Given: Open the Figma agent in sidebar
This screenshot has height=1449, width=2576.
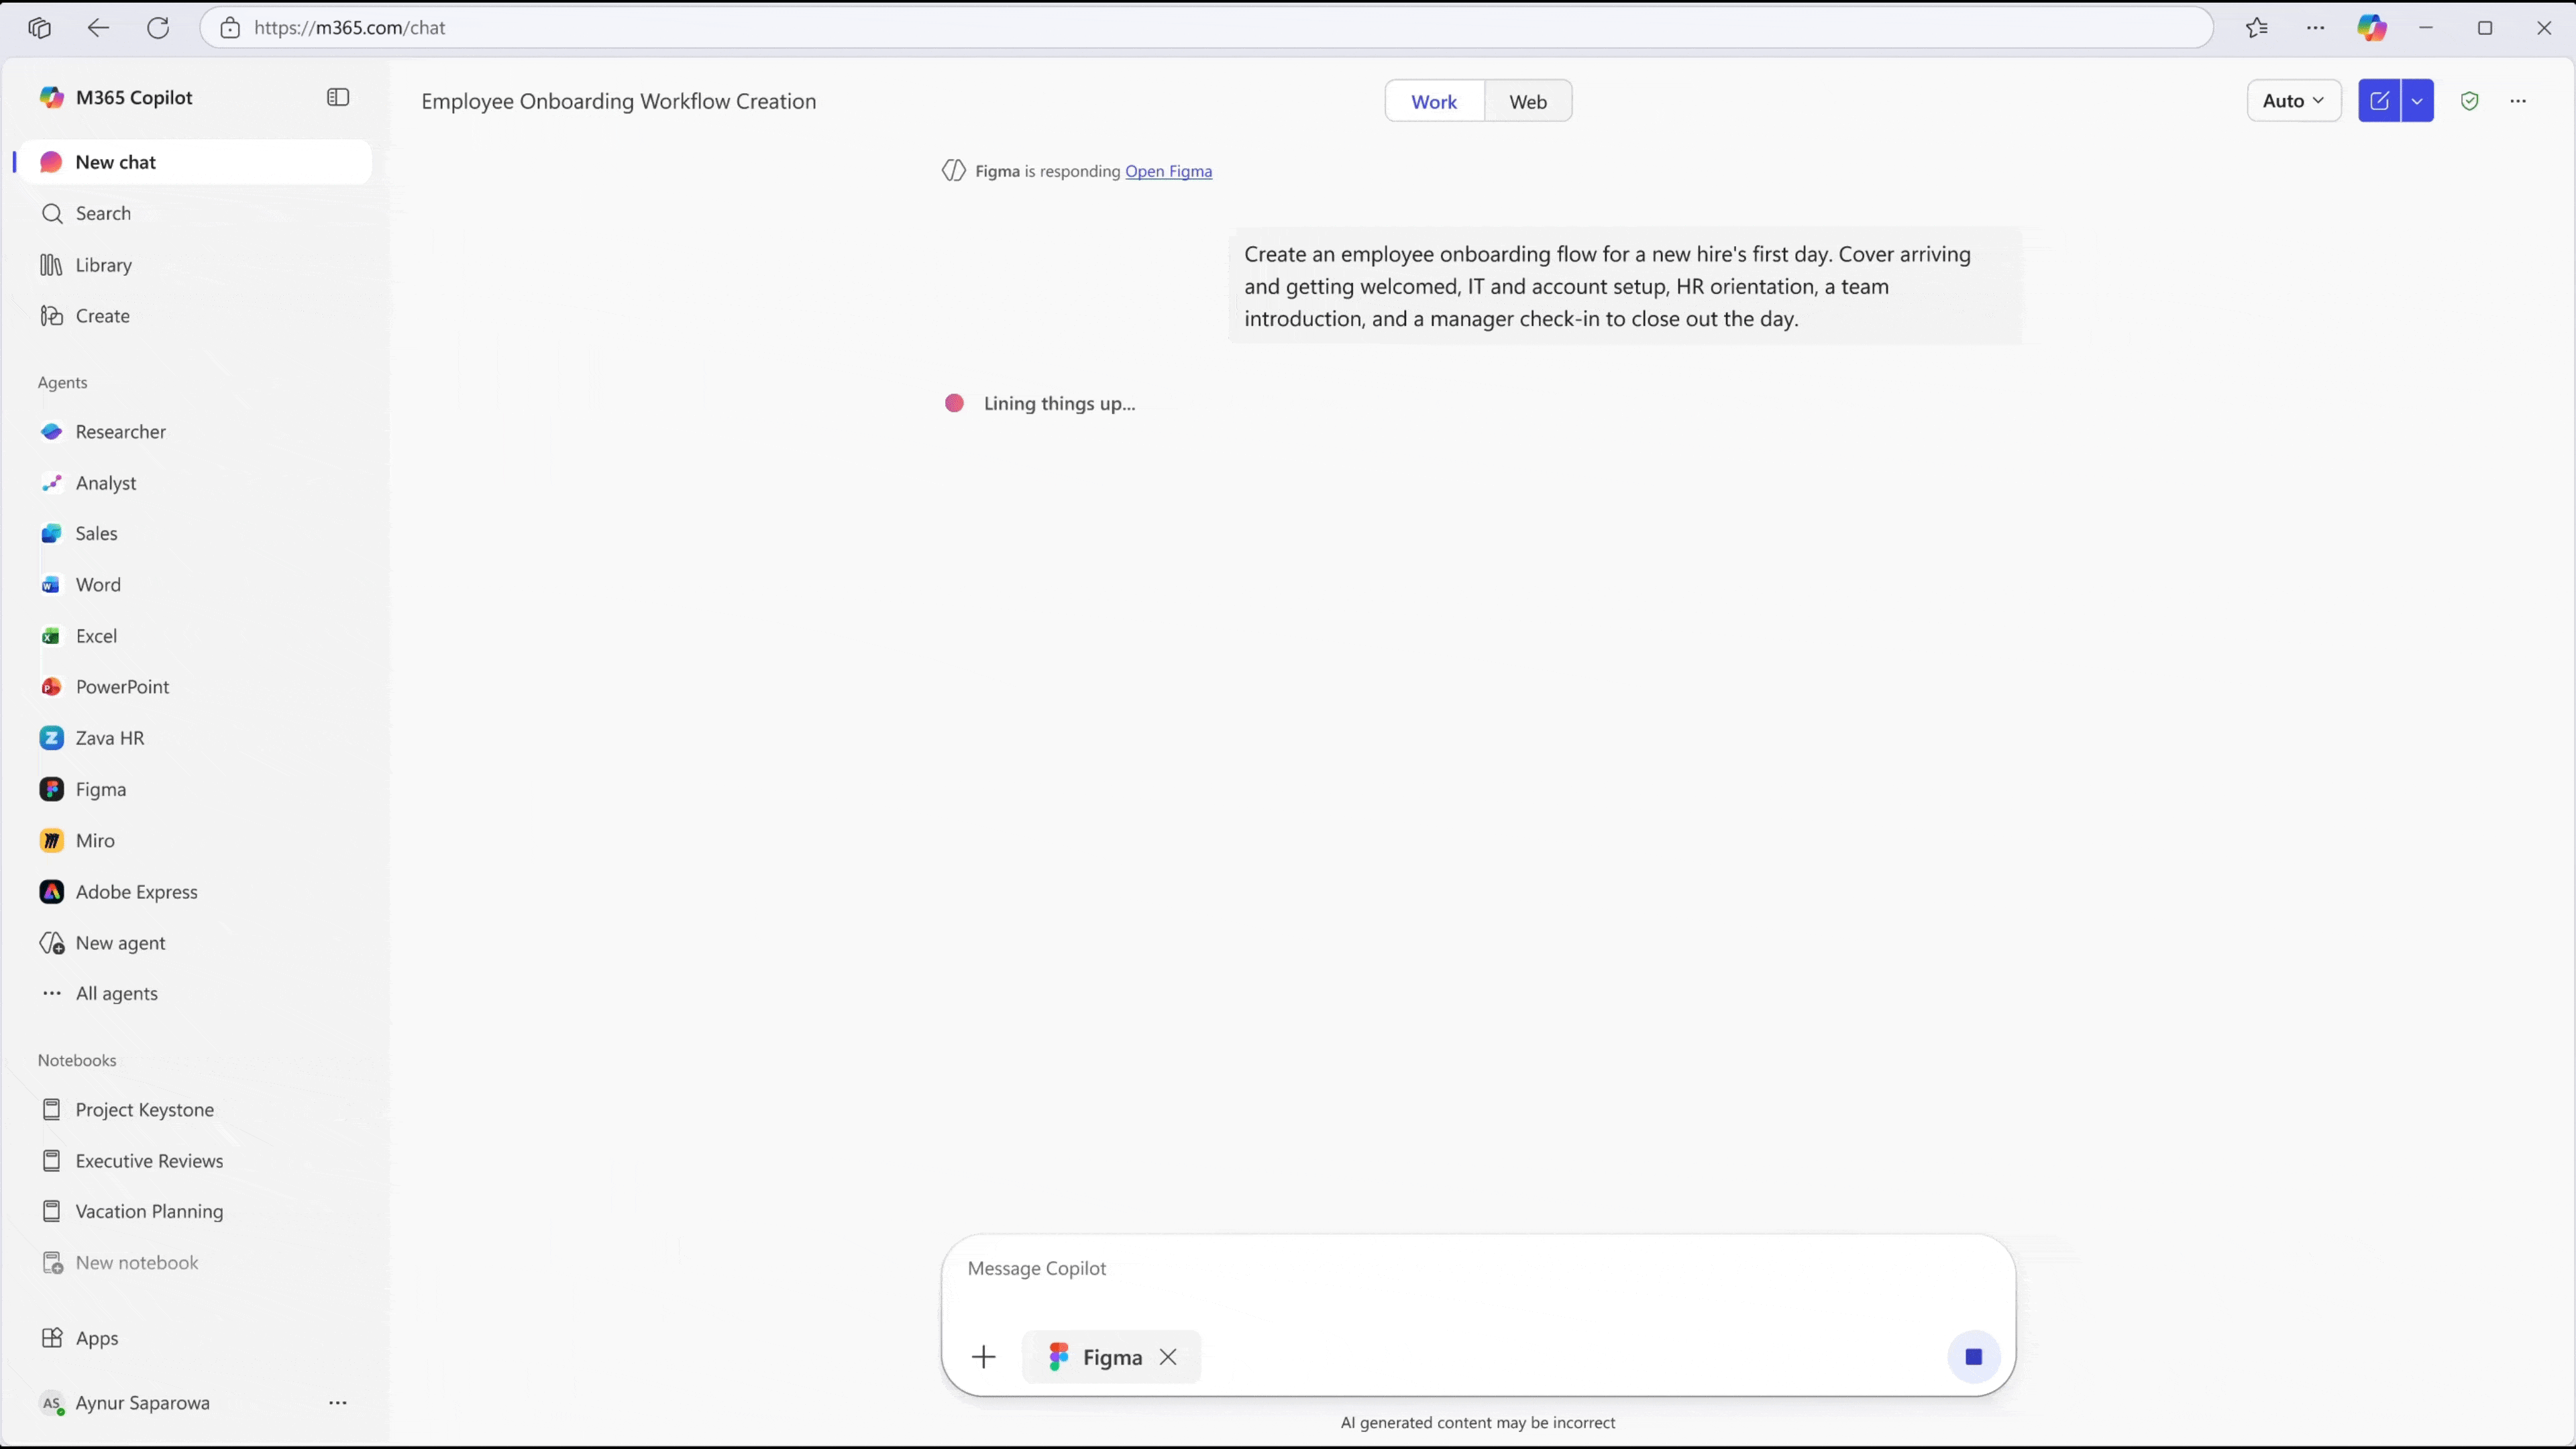Looking at the screenshot, I should [100, 789].
